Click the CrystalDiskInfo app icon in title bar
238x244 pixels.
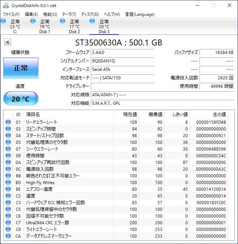6,5
